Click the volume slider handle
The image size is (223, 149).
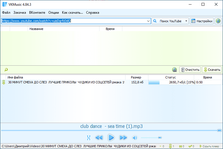[160, 138]
